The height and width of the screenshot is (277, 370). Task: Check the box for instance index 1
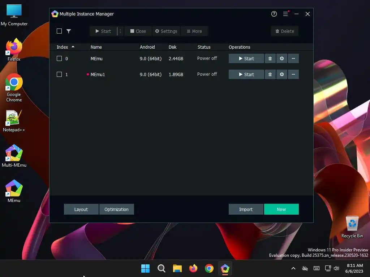point(59,74)
